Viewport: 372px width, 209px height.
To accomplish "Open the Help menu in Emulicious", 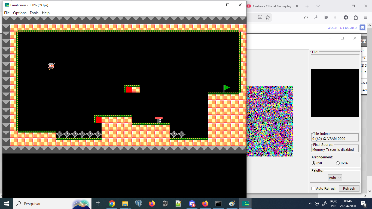I will (46, 13).
